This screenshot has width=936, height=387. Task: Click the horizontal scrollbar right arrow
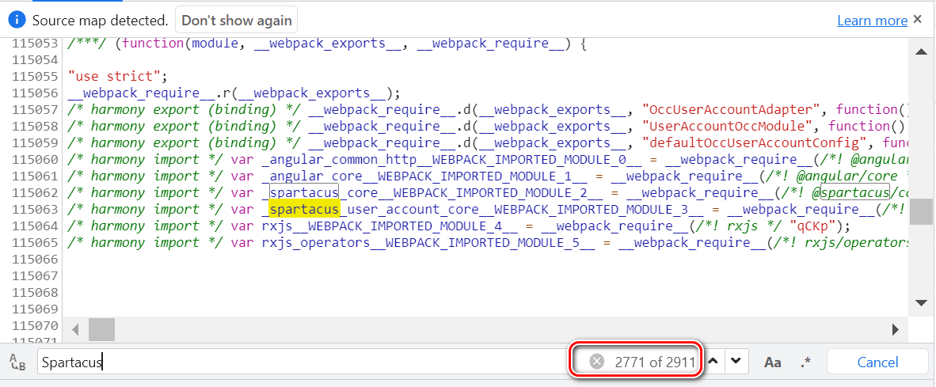pyautogui.click(x=896, y=329)
